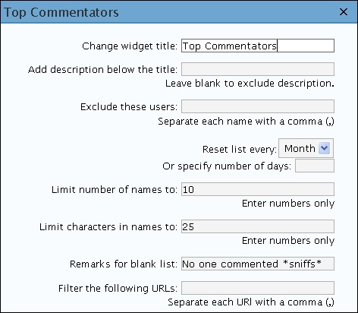Click the Top Commentators title bar text
Viewport: 358px width, 313px height.
click(x=61, y=12)
